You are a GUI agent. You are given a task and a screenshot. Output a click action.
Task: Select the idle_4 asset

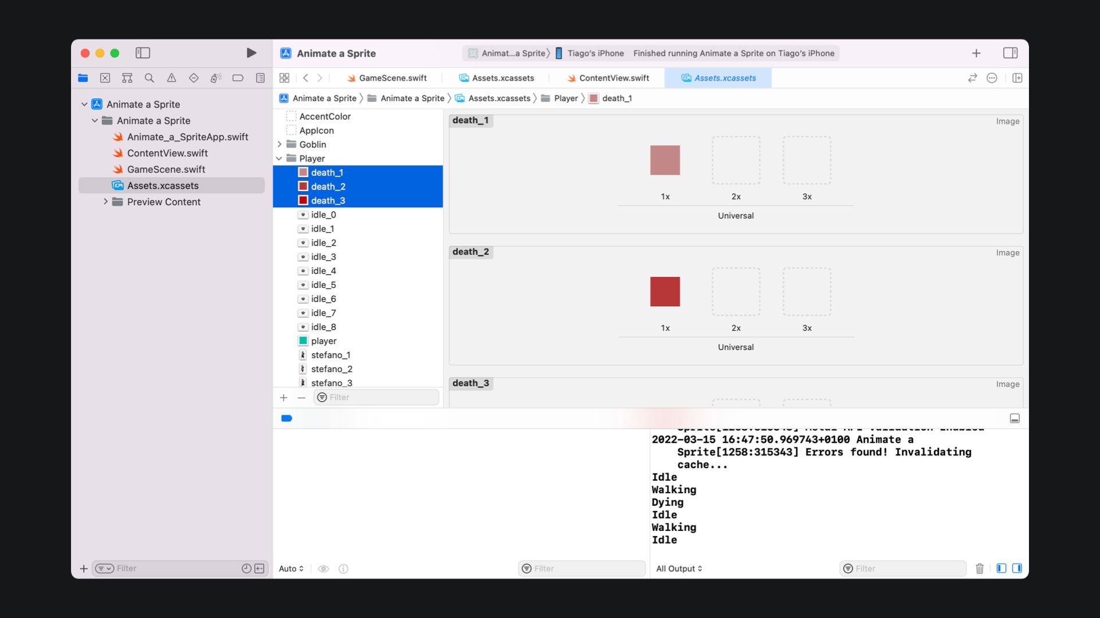coord(323,271)
